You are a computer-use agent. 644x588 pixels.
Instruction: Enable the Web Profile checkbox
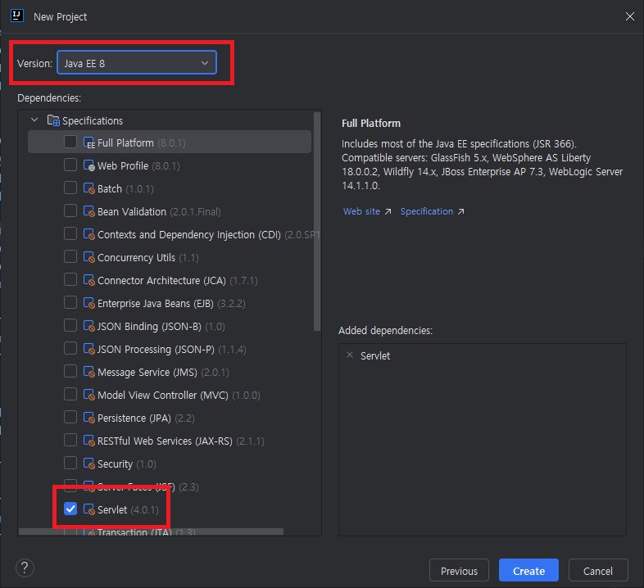[x=70, y=165]
